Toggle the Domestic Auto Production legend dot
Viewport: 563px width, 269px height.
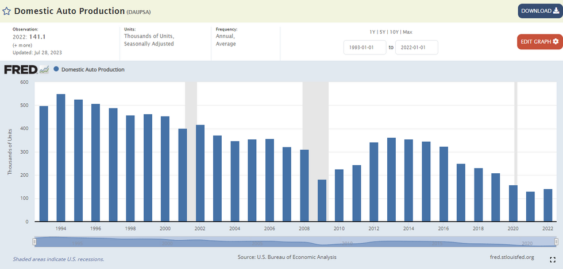coord(56,69)
